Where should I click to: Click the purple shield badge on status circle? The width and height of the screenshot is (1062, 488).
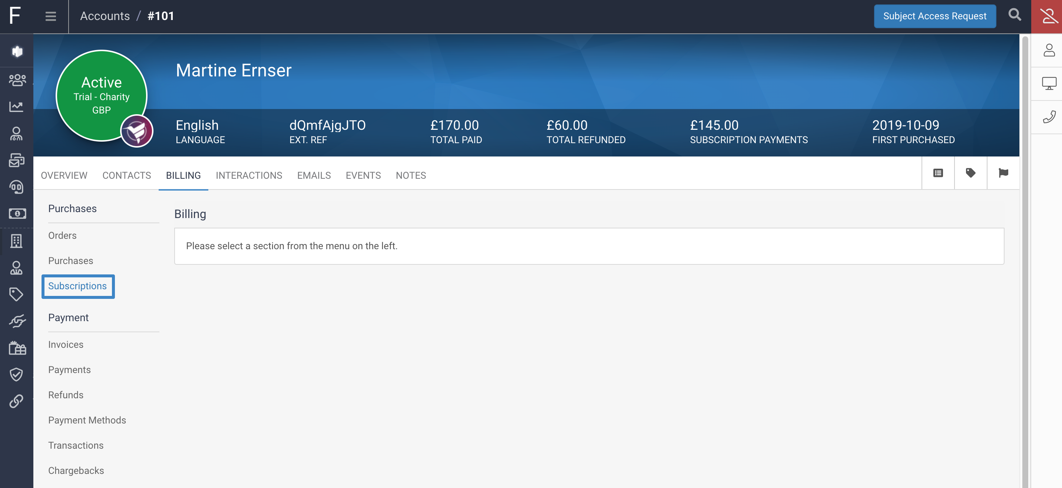pos(137,132)
